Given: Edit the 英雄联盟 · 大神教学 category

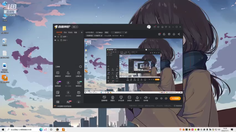Looking at the screenshot, I should [94, 36].
